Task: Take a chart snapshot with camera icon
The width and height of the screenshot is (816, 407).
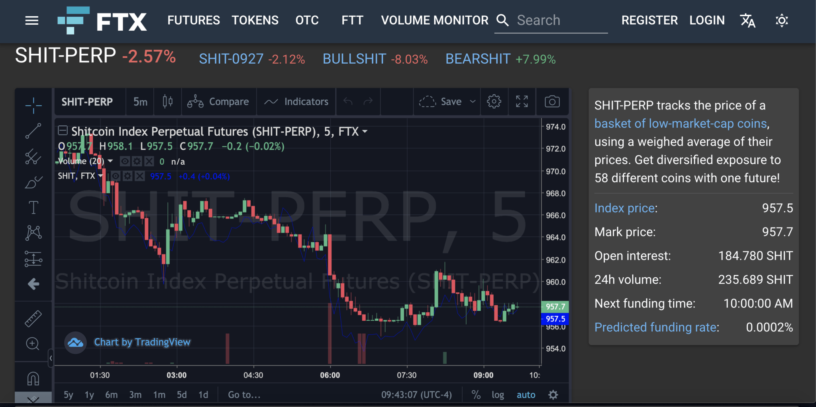Action: pos(552,102)
